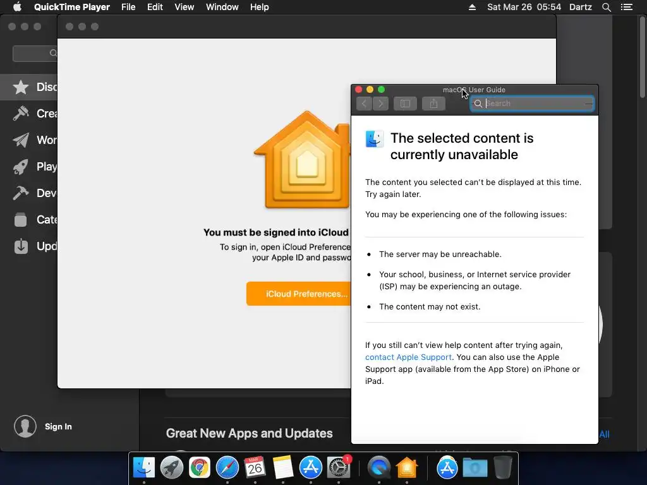Click "The server may be unreachable." text
Viewport: 647px width, 485px height.
pos(440,254)
